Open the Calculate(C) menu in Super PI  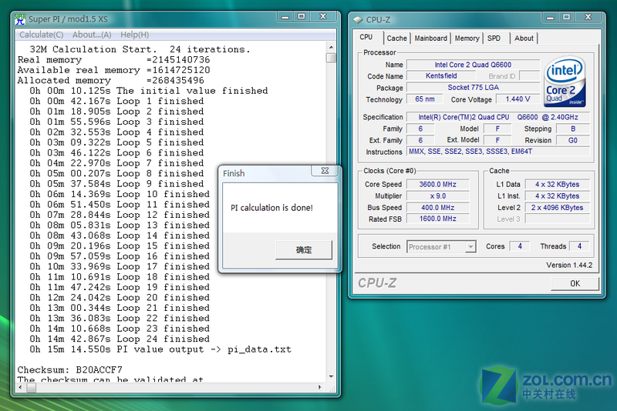point(42,35)
